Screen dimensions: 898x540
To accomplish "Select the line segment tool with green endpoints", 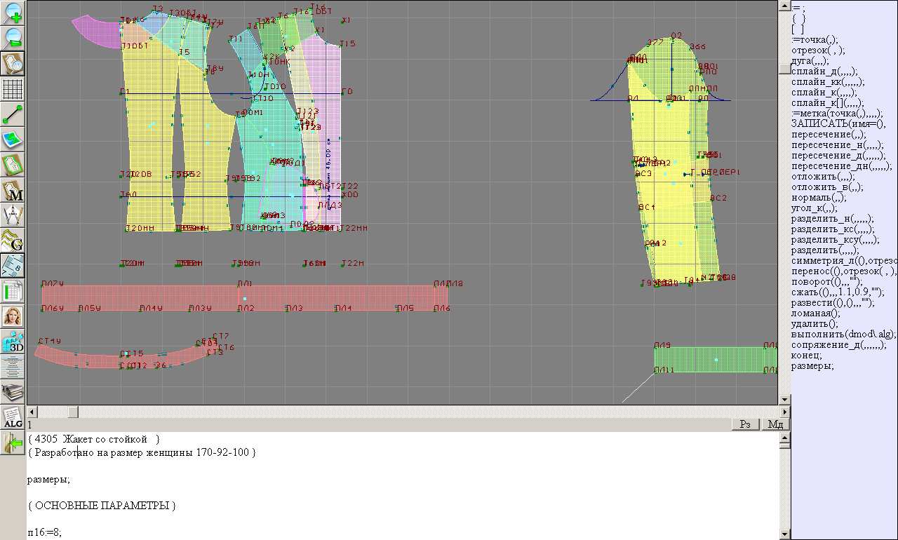I will pos(13,114).
